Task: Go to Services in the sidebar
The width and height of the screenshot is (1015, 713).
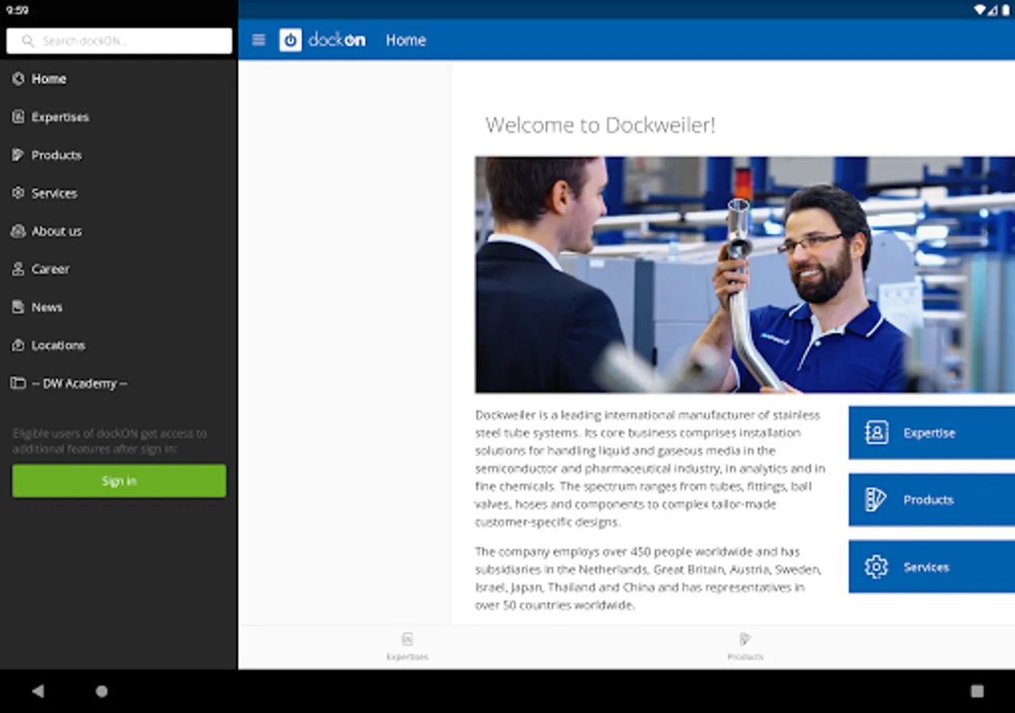Action: pyautogui.click(x=119, y=193)
